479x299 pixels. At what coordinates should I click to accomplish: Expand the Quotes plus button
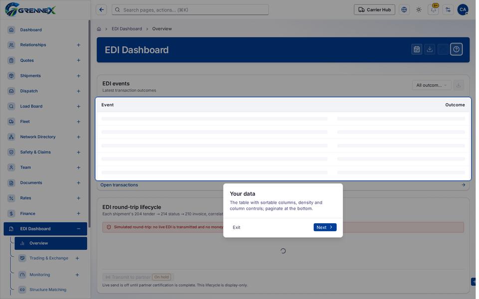(78, 60)
